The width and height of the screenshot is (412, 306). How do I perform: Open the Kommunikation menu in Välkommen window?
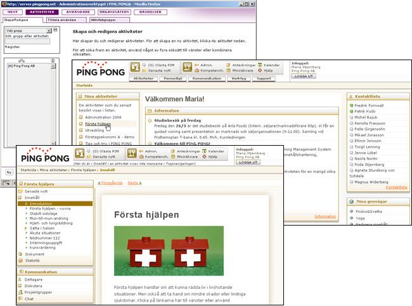[207, 79]
